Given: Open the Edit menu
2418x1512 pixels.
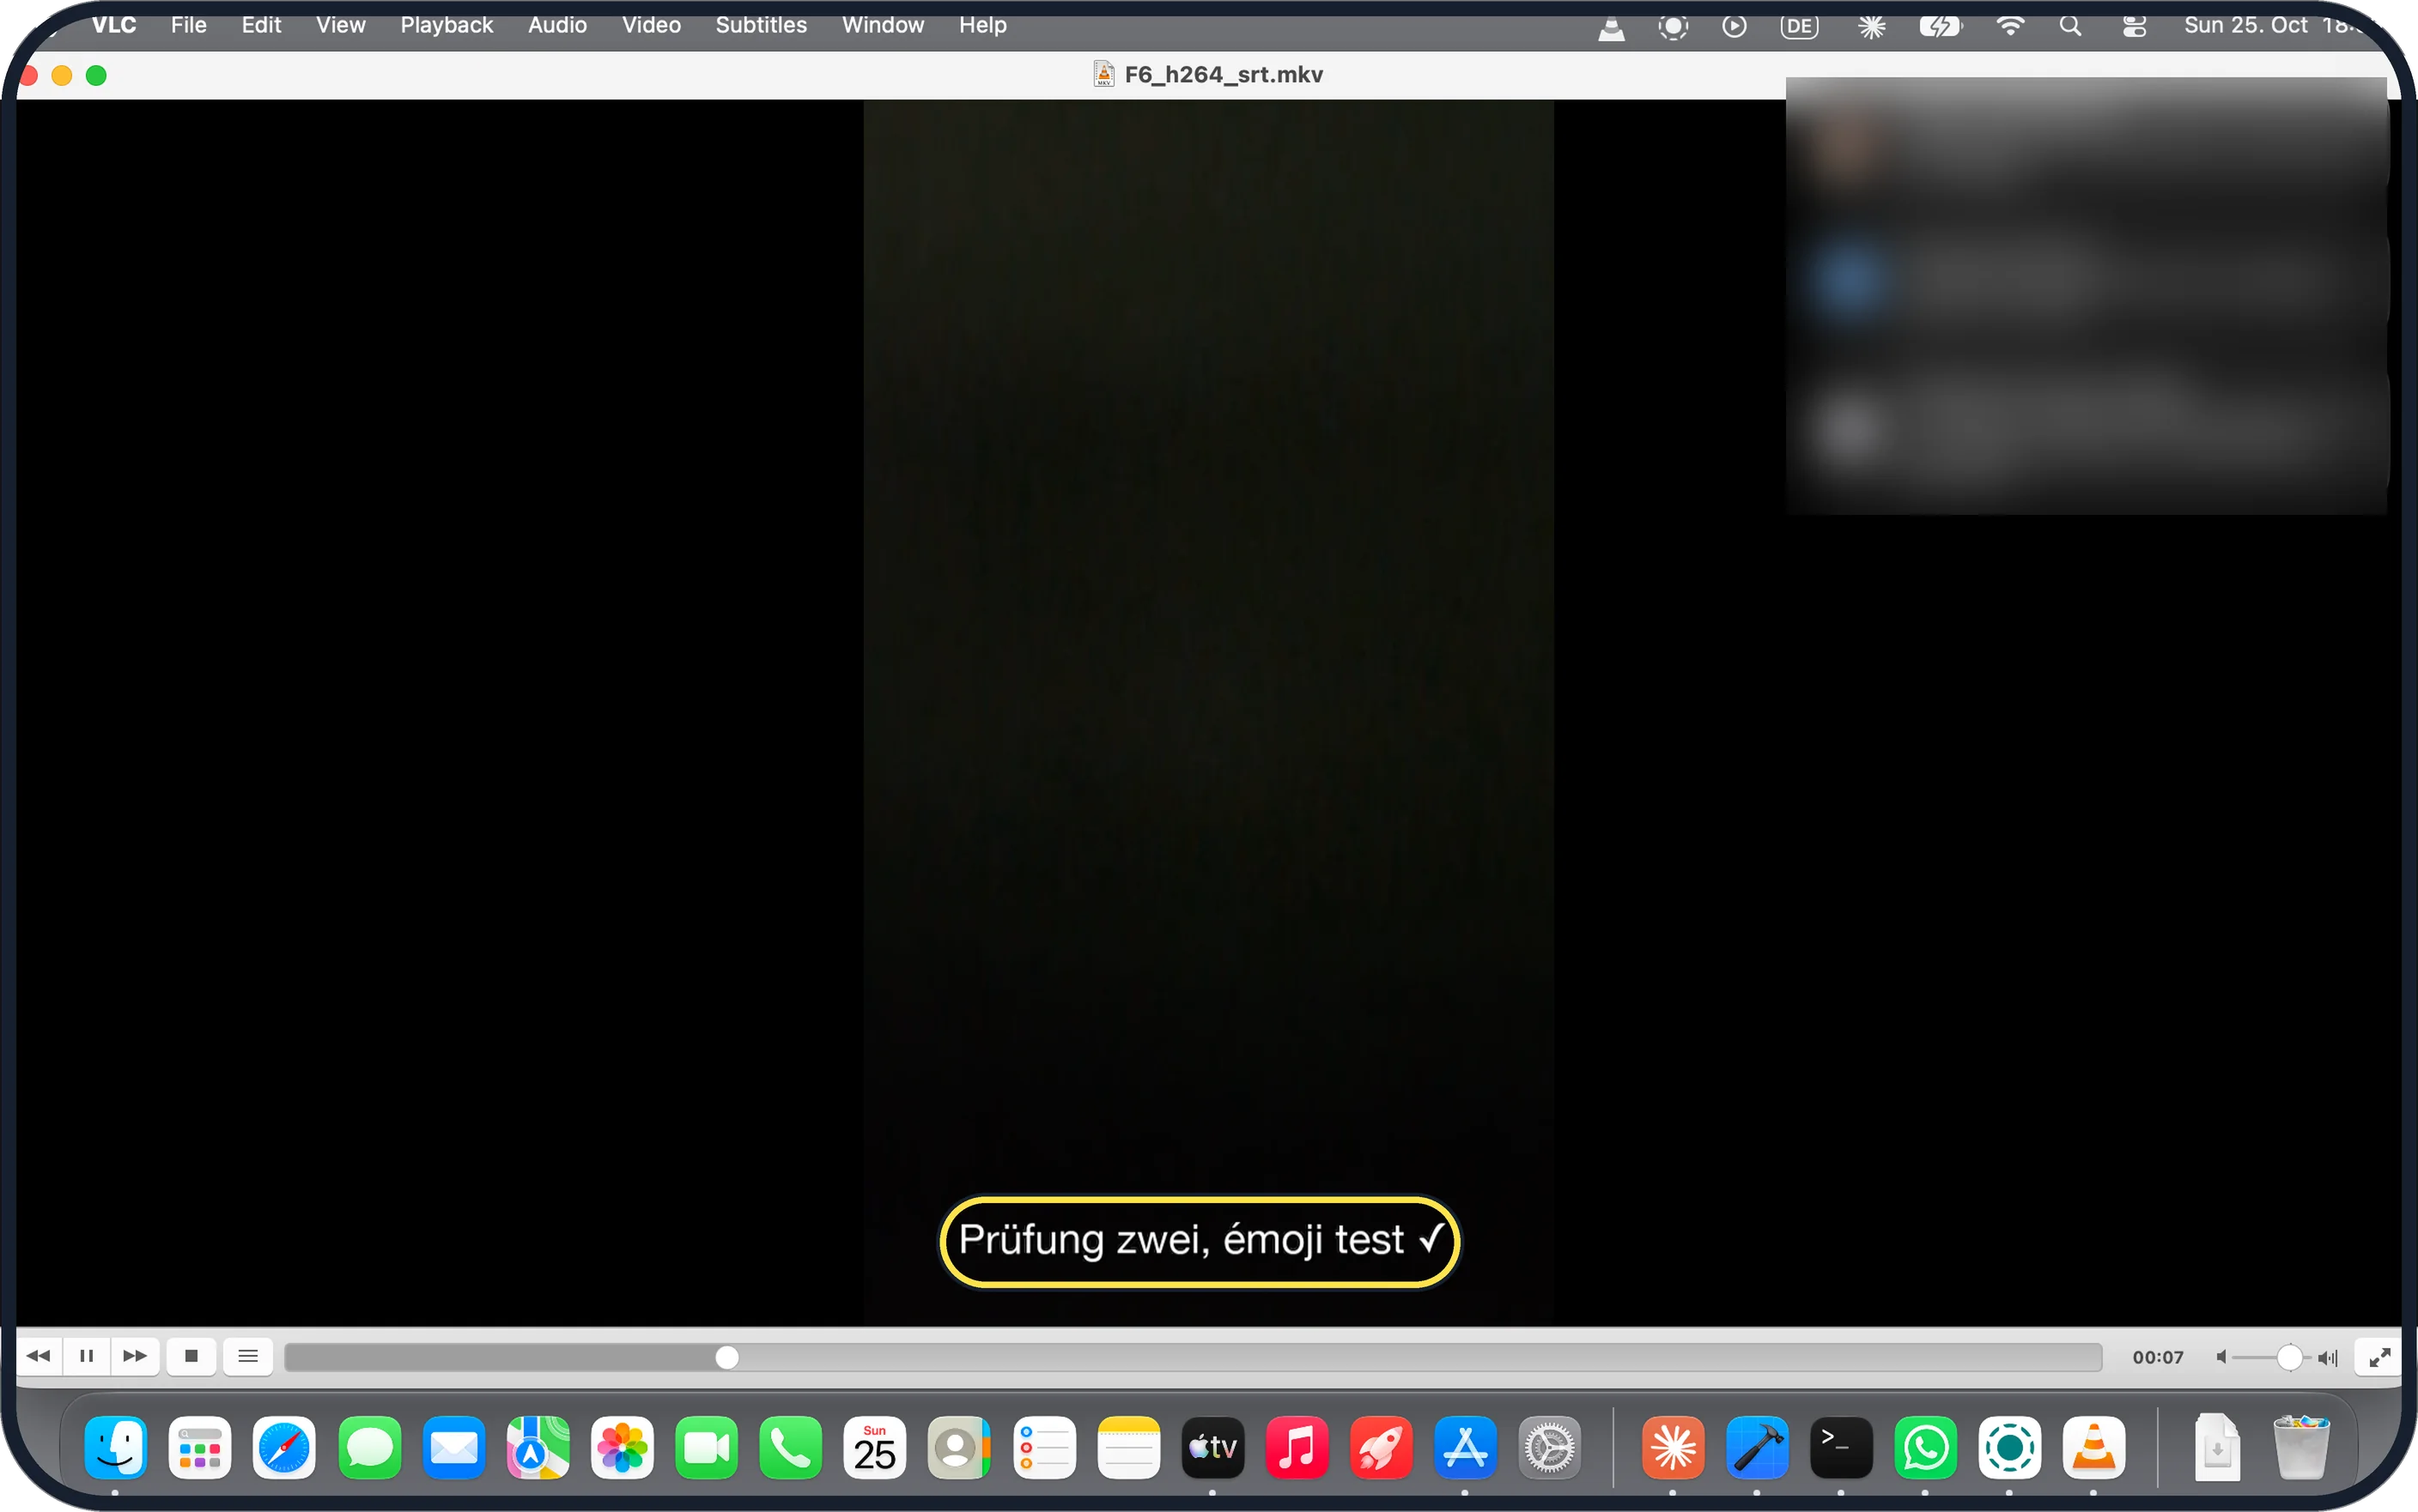Looking at the screenshot, I should click(261, 25).
